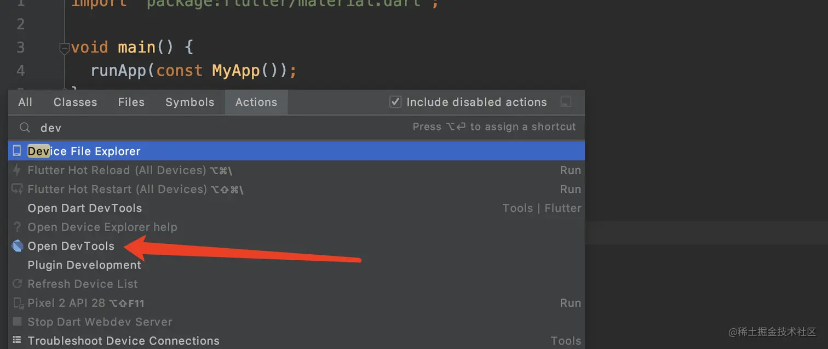This screenshot has width=828, height=349.
Task: Click the Flutter Hot Restart icon
Action: (17, 189)
